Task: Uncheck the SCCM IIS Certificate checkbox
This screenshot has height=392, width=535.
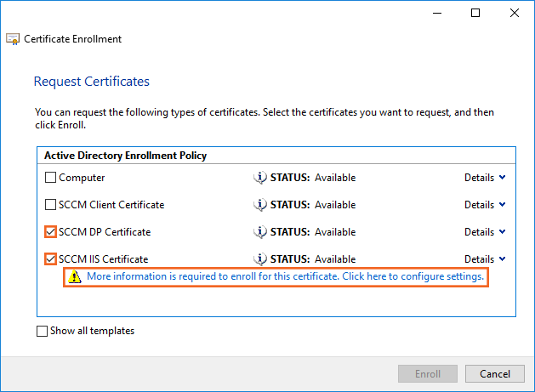Action: point(51,258)
